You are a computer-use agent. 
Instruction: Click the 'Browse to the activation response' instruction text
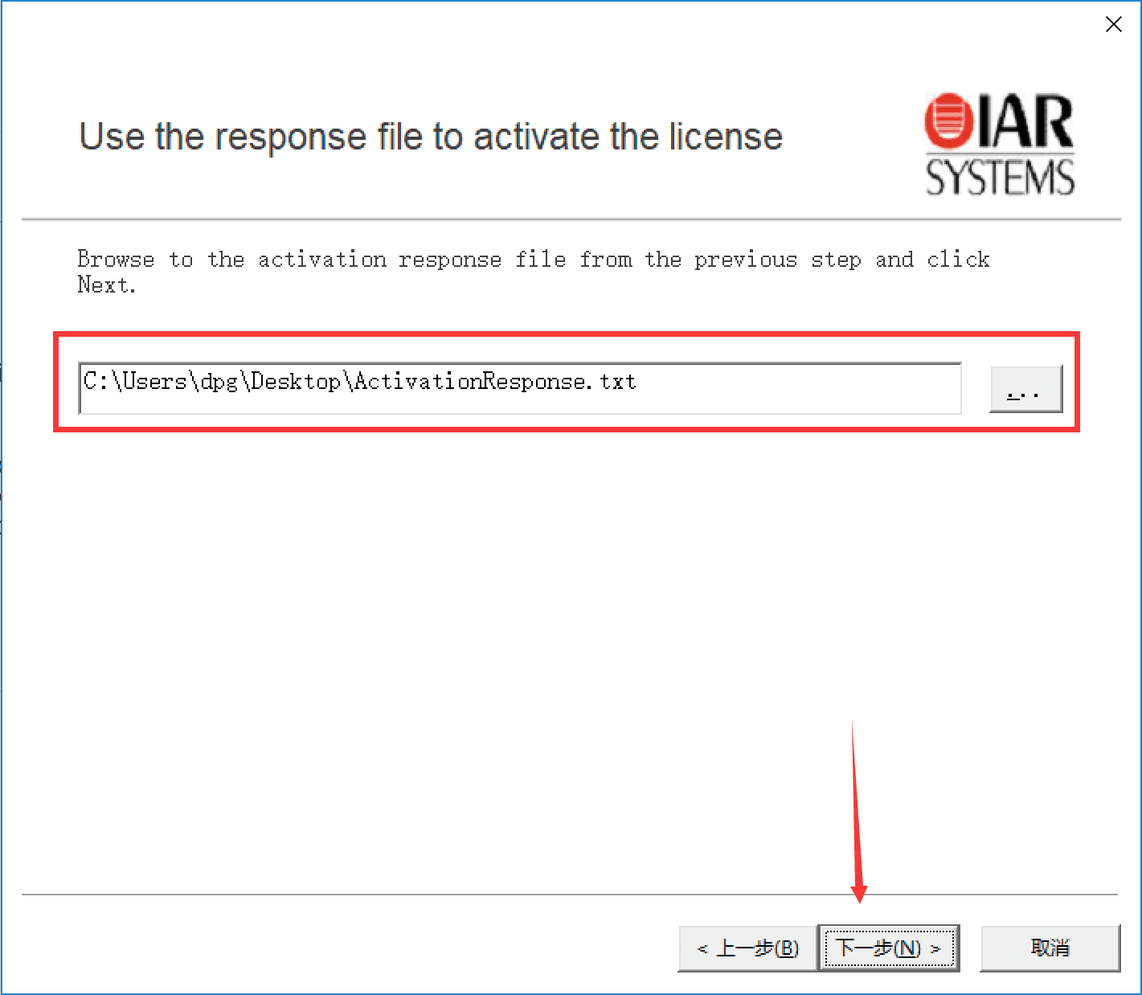pos(534,271)
